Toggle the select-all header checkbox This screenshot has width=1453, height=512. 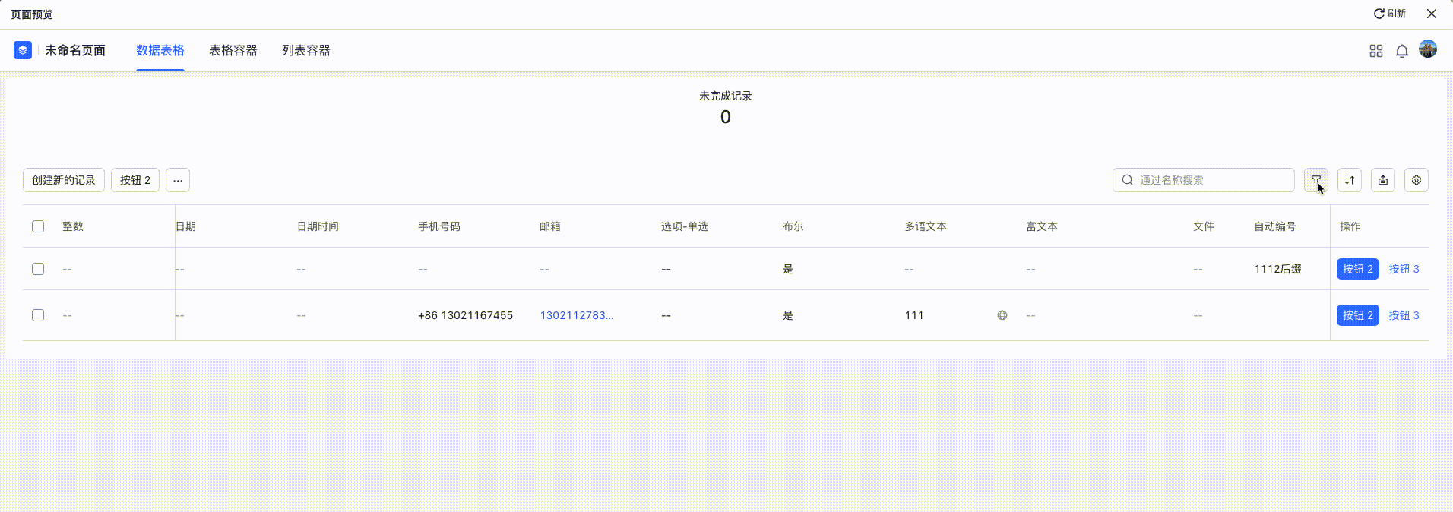(38, 226)
